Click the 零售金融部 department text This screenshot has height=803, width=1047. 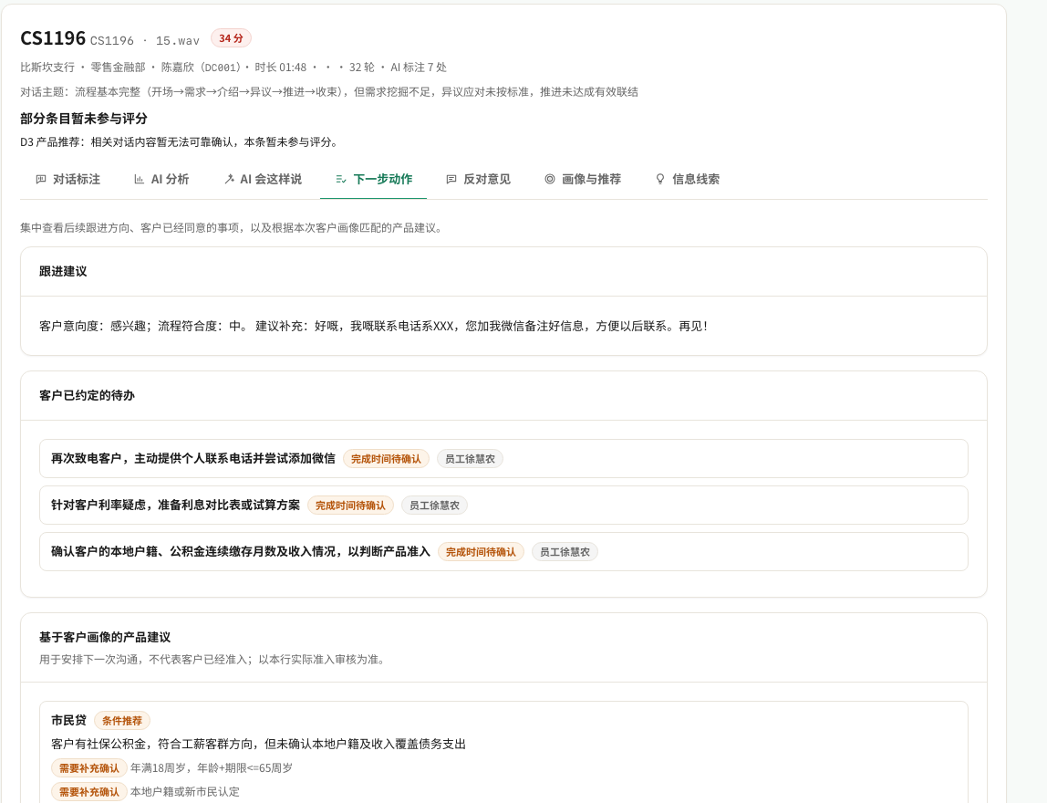[119, 68]
